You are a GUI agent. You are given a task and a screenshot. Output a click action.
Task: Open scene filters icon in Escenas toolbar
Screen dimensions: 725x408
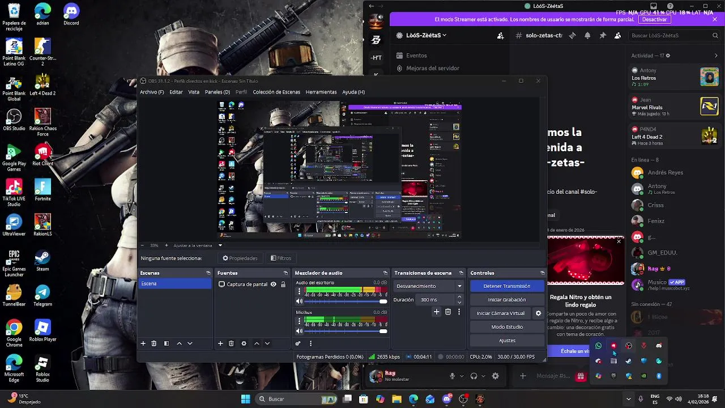pyautogui.click(x=167, y=343)
